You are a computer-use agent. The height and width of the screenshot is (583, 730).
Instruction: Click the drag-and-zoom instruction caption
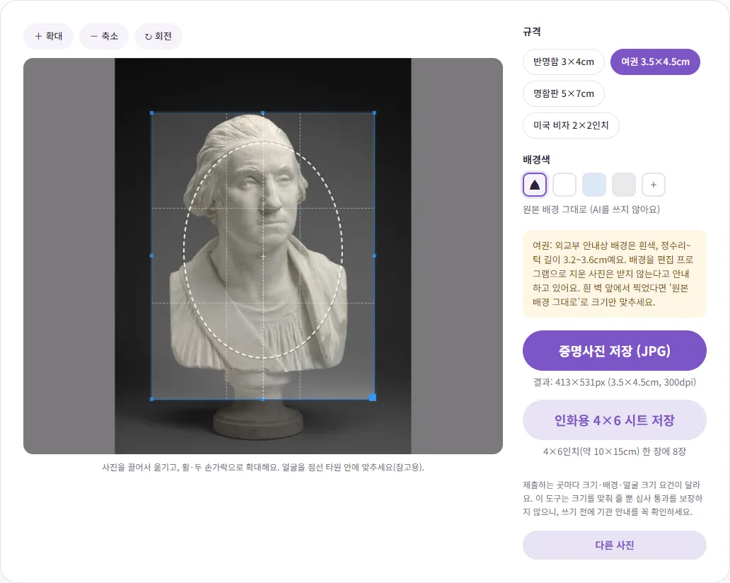[263, 467]
